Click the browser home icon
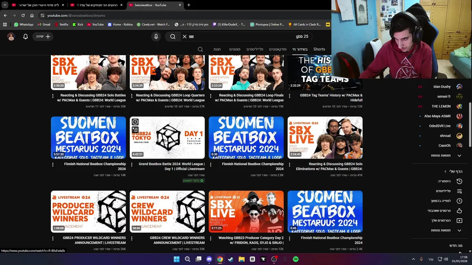 [x=32, y=15]
